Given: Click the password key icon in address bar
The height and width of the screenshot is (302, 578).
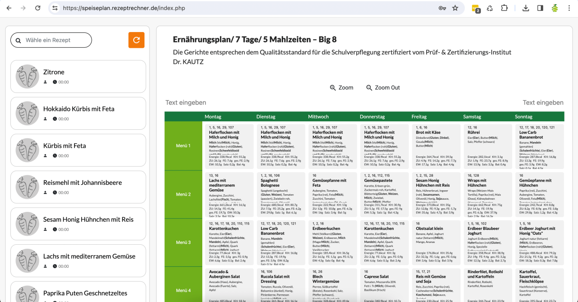Looking at the screenshot, I should pyautogui.click(x=442, y=8).
